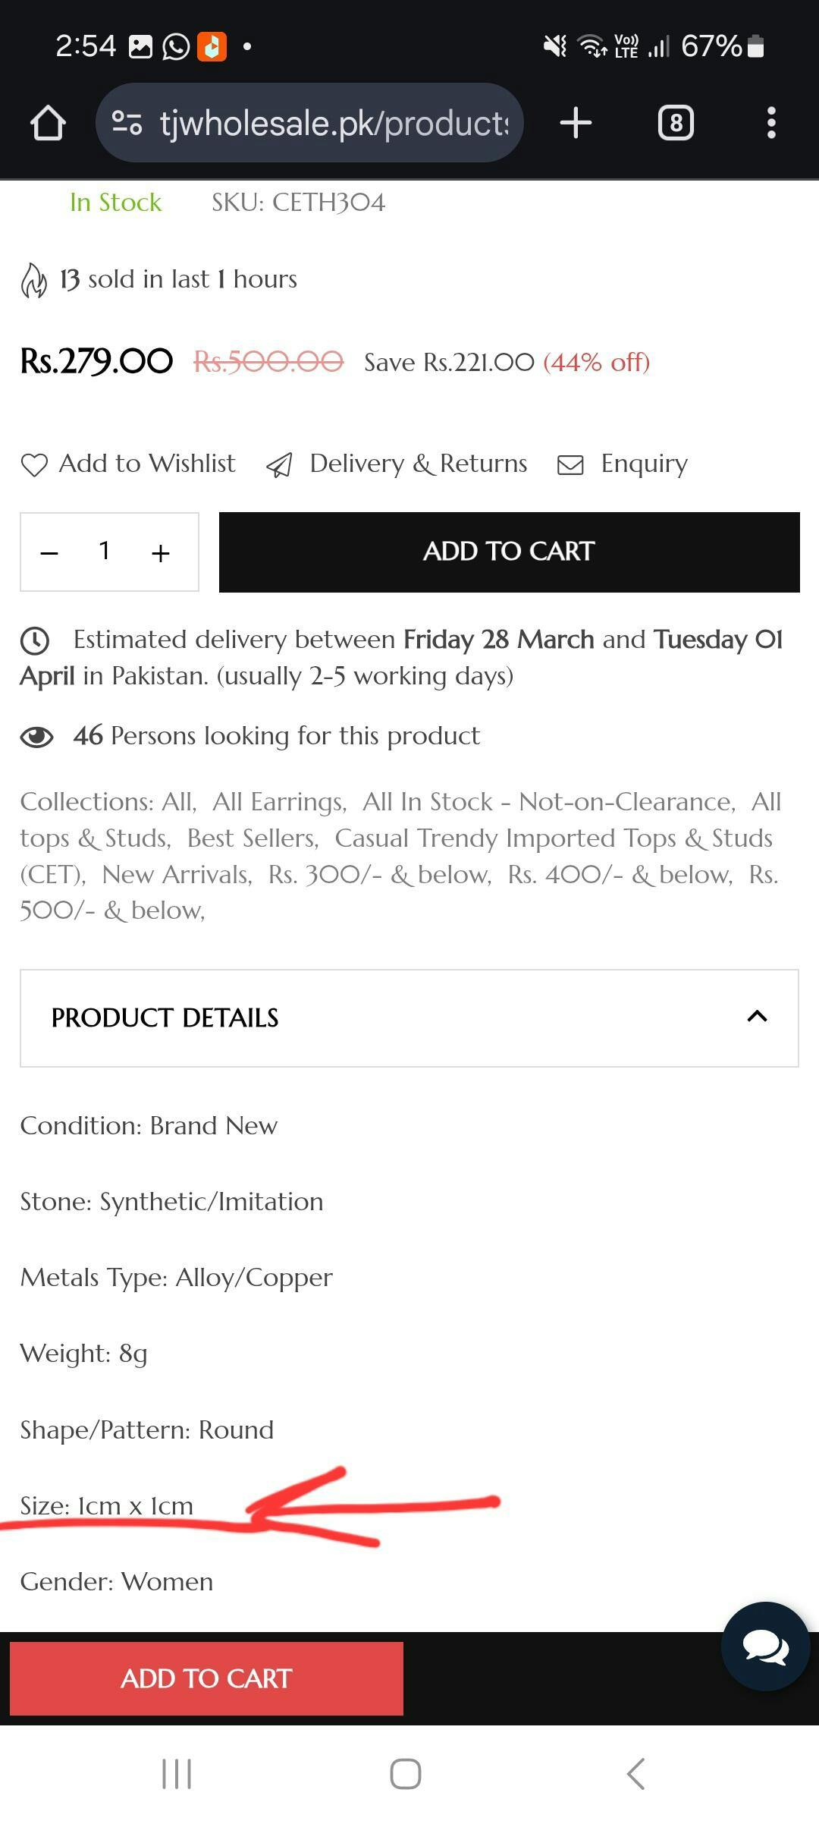The width and height of the screenshot is (819, 1821).
Task: Increase quantity with plus button
Action: pyautogui.click(x=160, y=552)
